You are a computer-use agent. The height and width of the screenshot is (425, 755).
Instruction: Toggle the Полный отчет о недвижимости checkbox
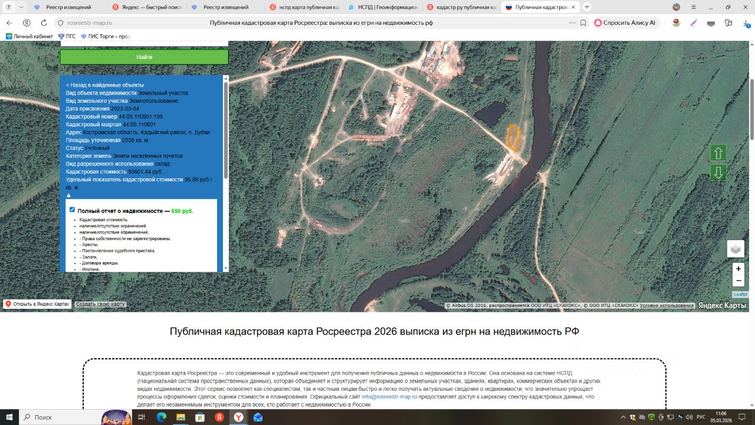(x=72, y=210)
